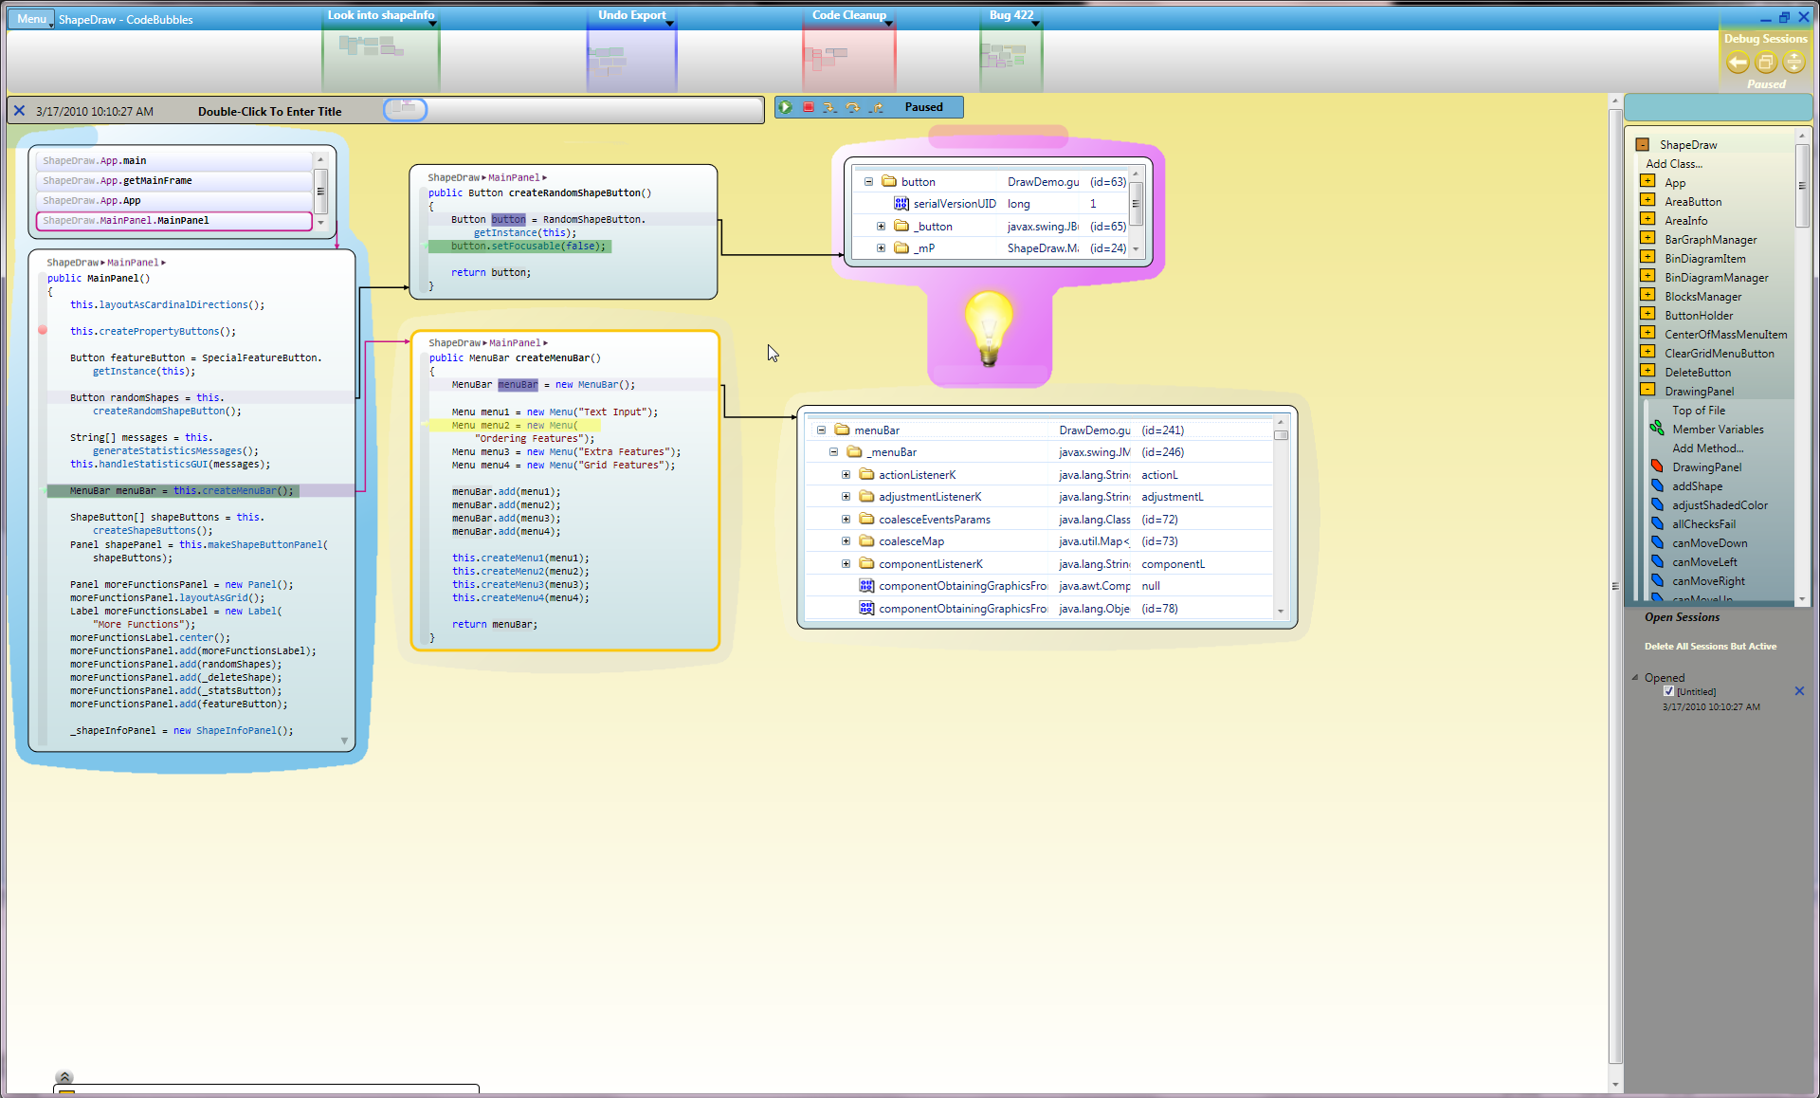Expand the actionListenerK variable node
1820x1098 pixels.
(x=846, y=474)
